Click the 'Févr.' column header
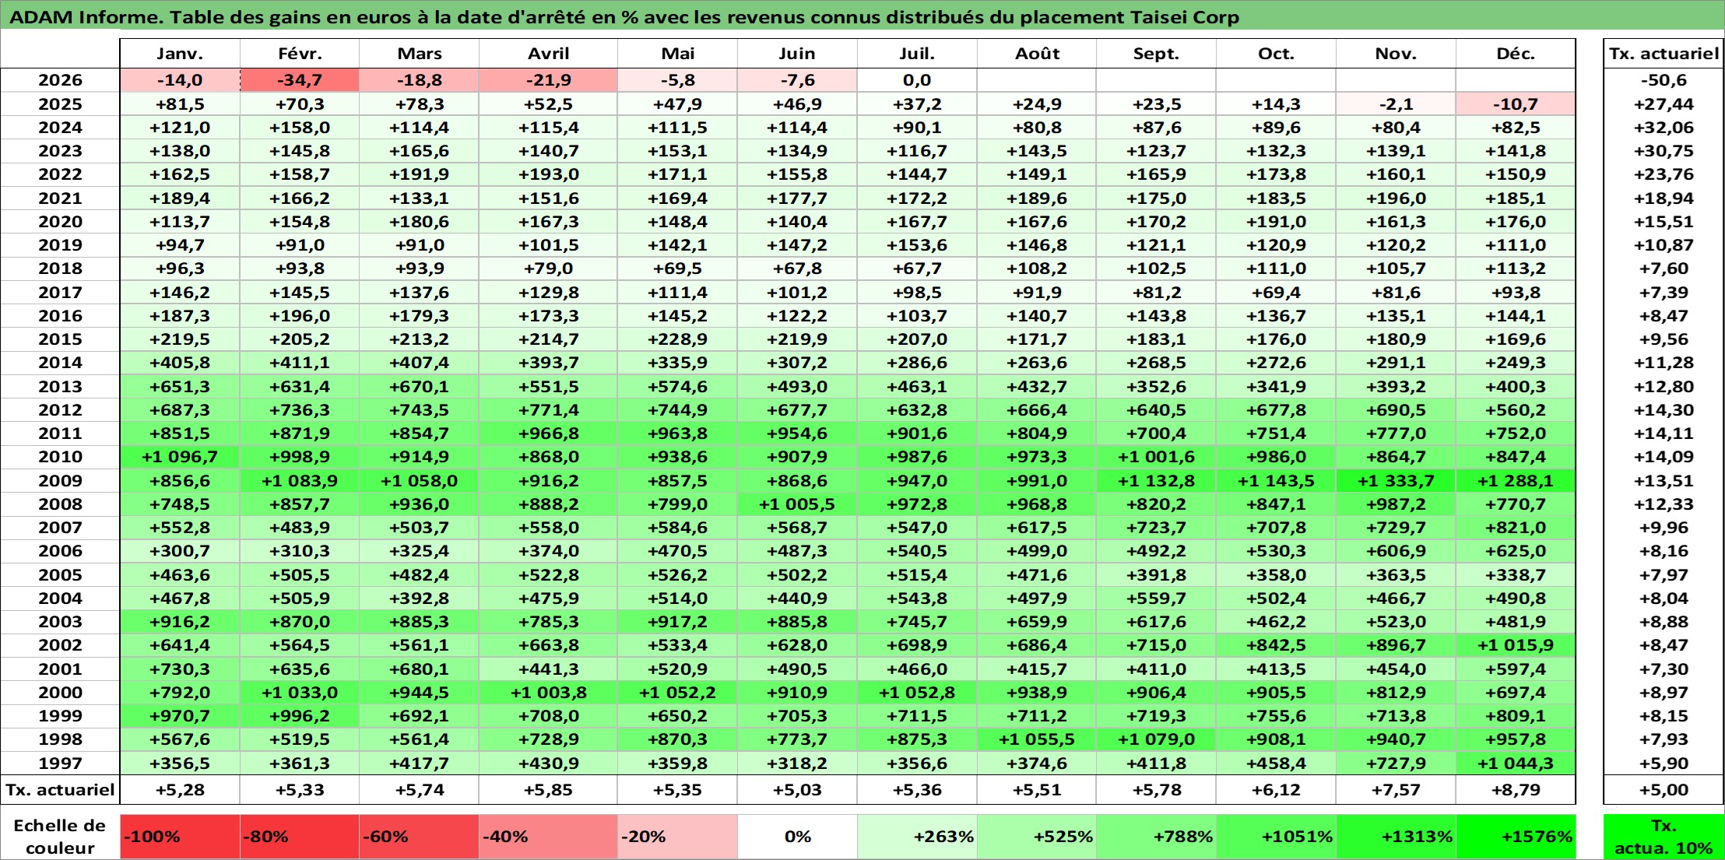 pyautogui.click(x=300, y=54)
